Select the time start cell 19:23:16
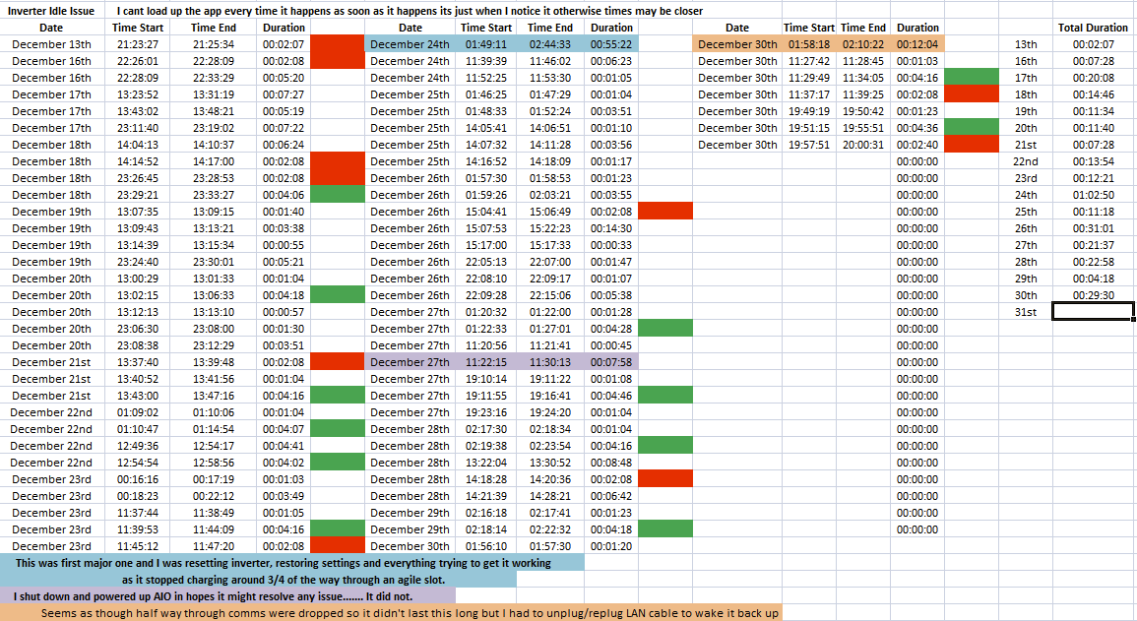Screen dimensions: 1137x621 point(486,412)
